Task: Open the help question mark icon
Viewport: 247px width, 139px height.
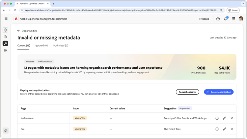Action: coord(218,19)
